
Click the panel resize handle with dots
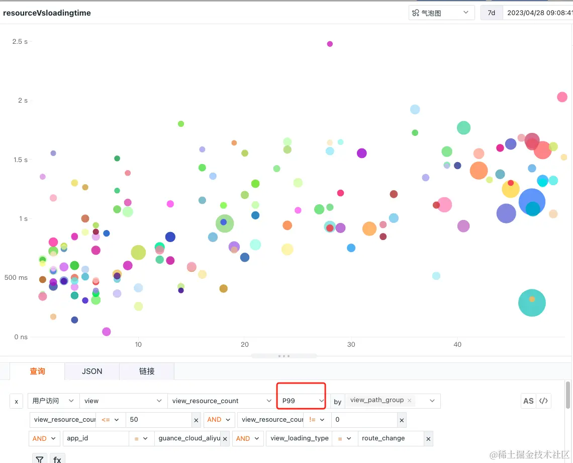[x=284, y=356]
